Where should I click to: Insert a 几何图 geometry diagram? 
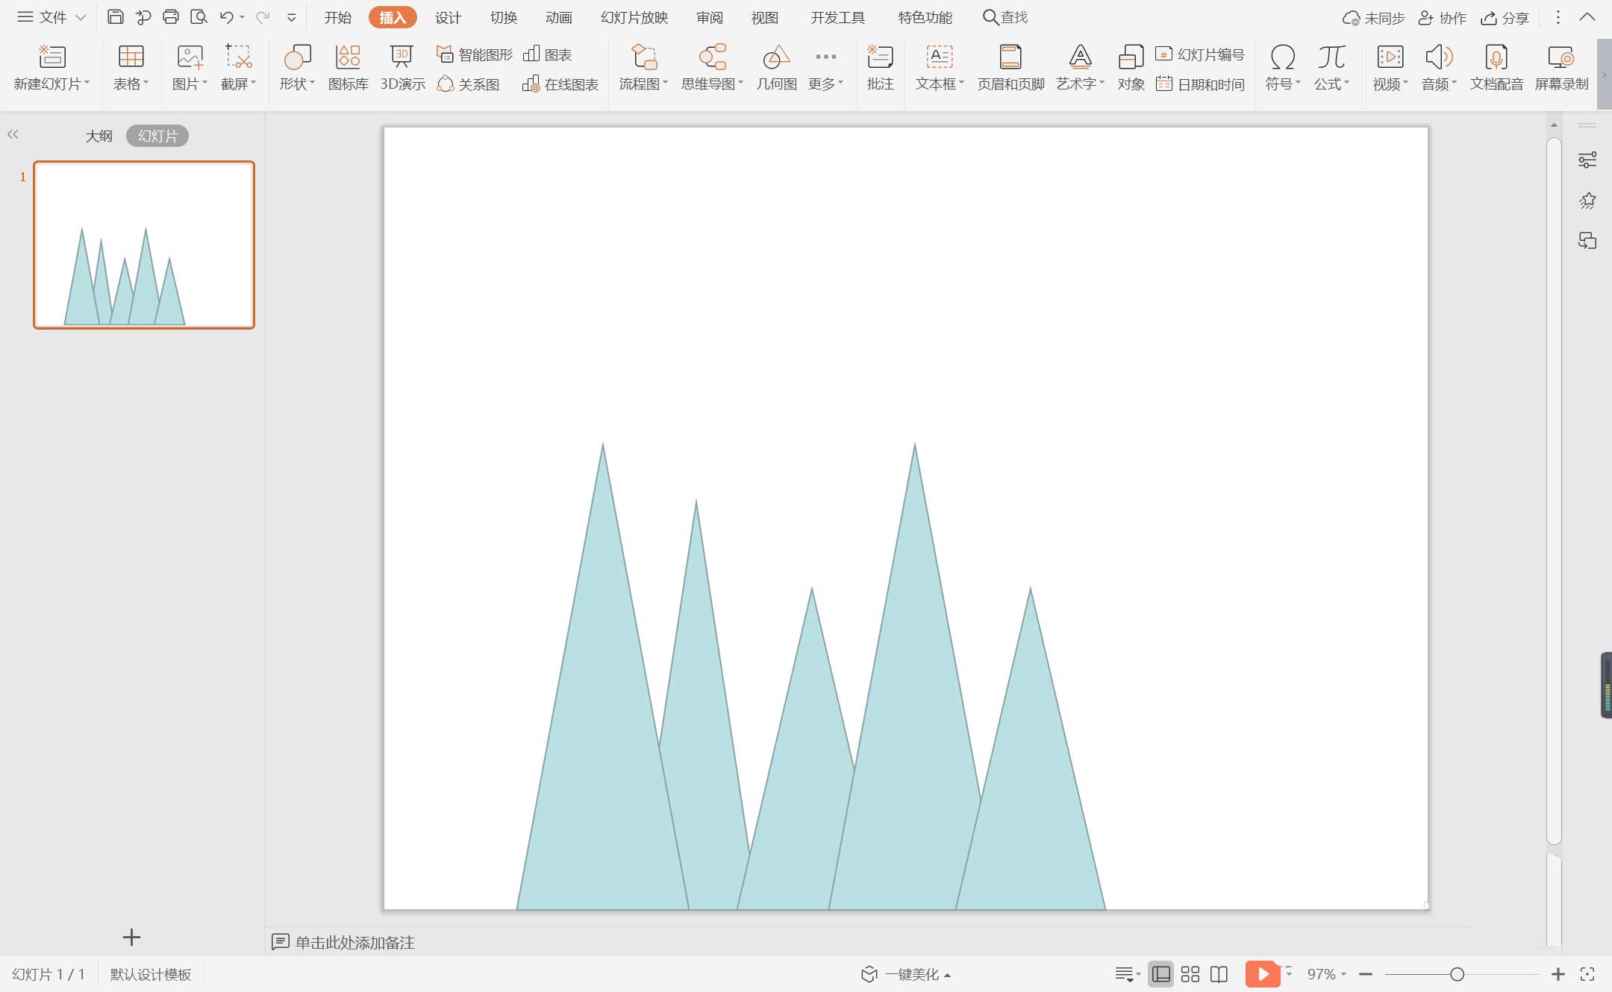(776, 66)
